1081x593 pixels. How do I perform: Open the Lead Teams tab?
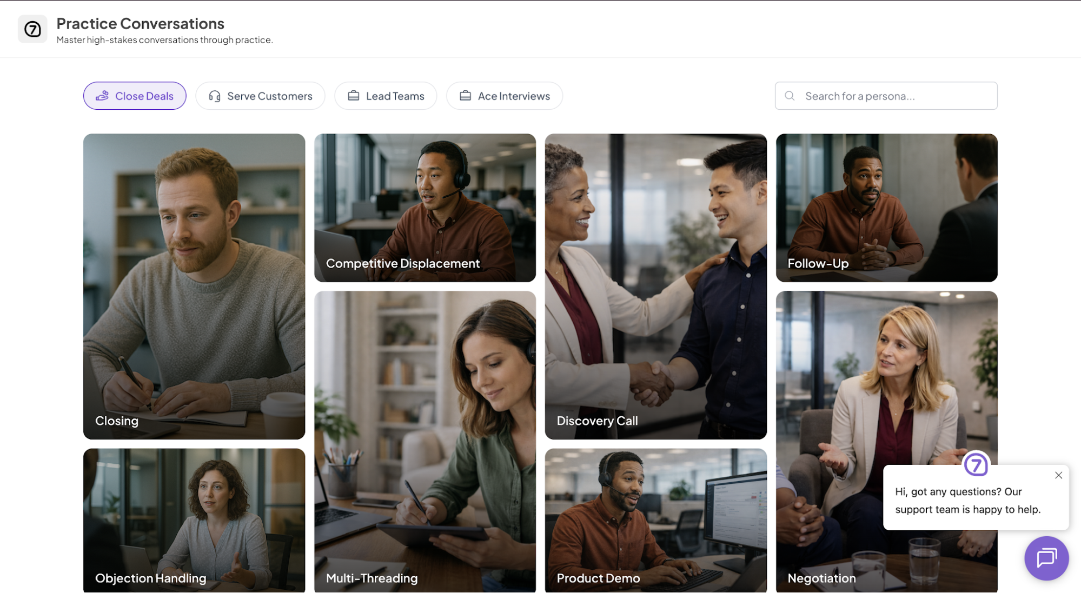(x=386, y=96)
